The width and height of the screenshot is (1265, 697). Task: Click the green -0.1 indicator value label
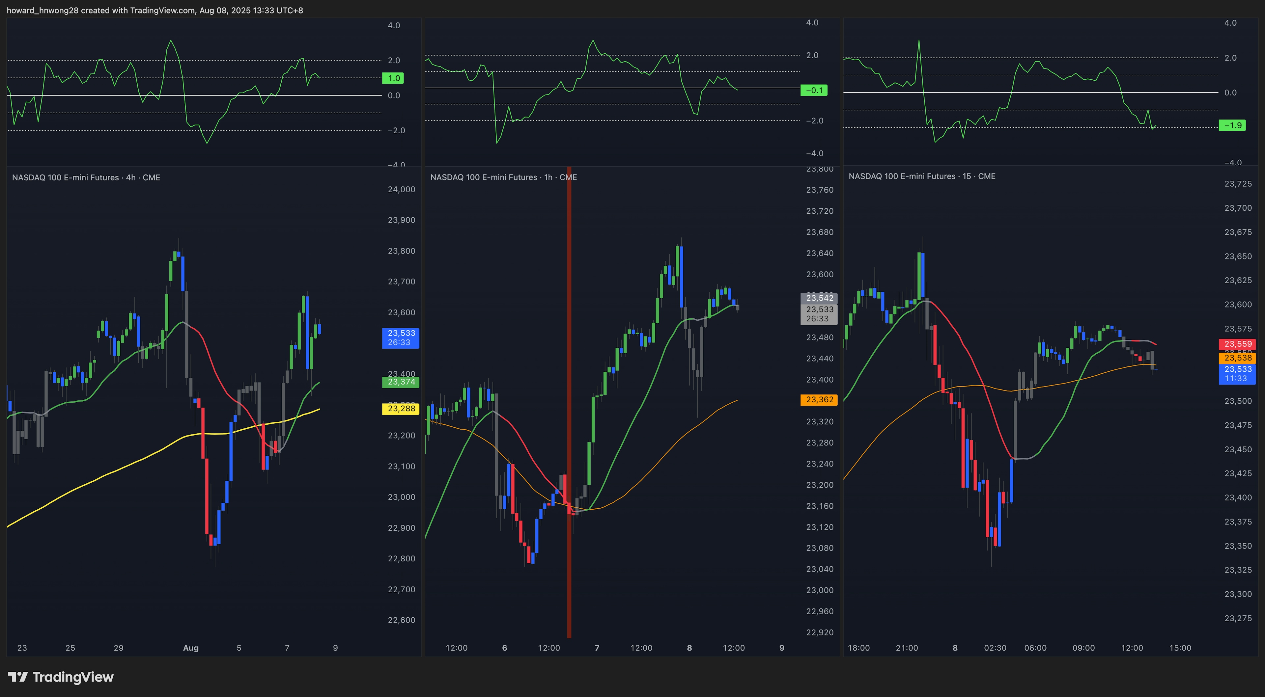pyautogui.click(x=814, y=90)
